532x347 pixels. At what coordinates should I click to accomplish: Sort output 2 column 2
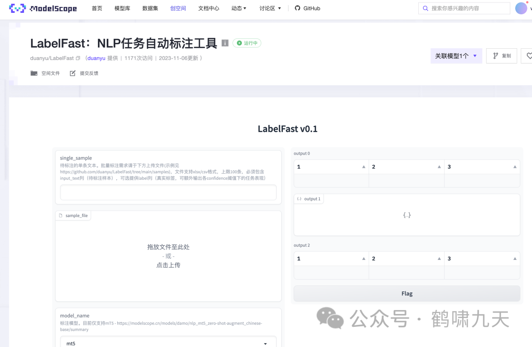point(439,258)
